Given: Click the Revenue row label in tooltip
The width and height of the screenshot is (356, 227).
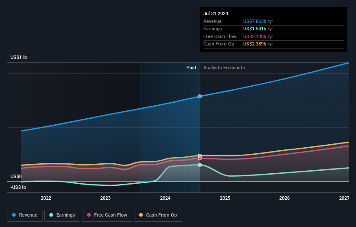Looking at the screenshot, I should tap(212, 21).
